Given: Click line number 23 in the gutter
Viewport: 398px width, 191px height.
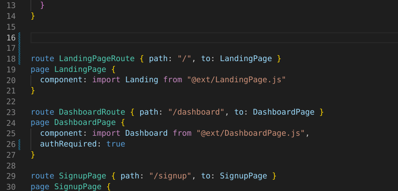Looking at the screenshot, I should point(11,112).
